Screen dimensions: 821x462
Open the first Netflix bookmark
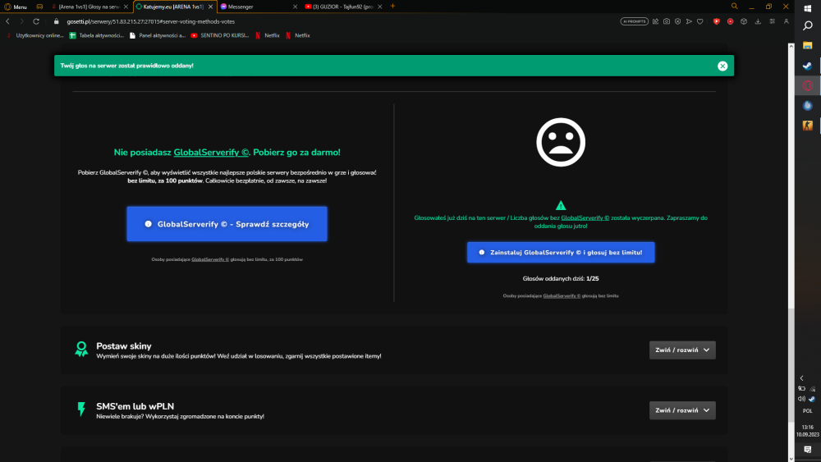268,35
